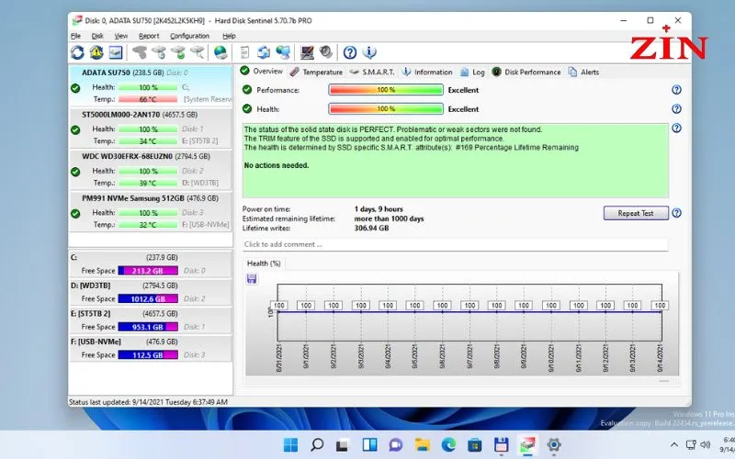
Task: Click the blue info icon in toolbar
Action: click(x=369, y=52)
